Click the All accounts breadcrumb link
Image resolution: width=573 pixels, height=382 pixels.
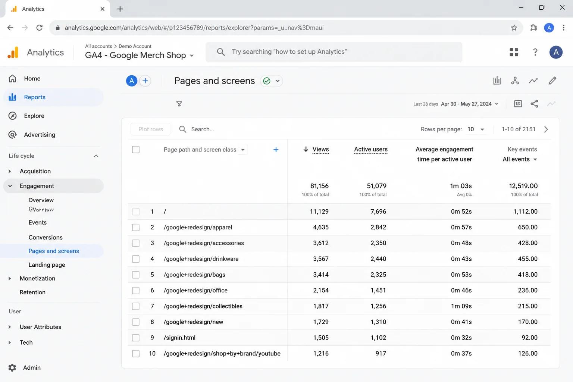[x=98, y=46]
